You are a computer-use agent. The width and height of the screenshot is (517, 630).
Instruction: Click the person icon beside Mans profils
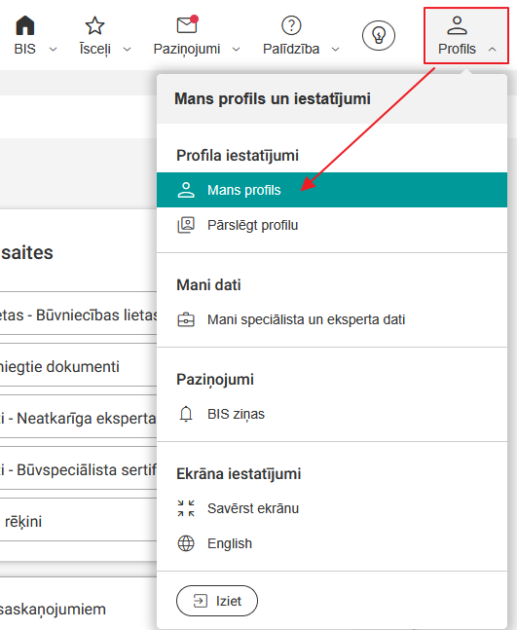[x=186, y=190]
